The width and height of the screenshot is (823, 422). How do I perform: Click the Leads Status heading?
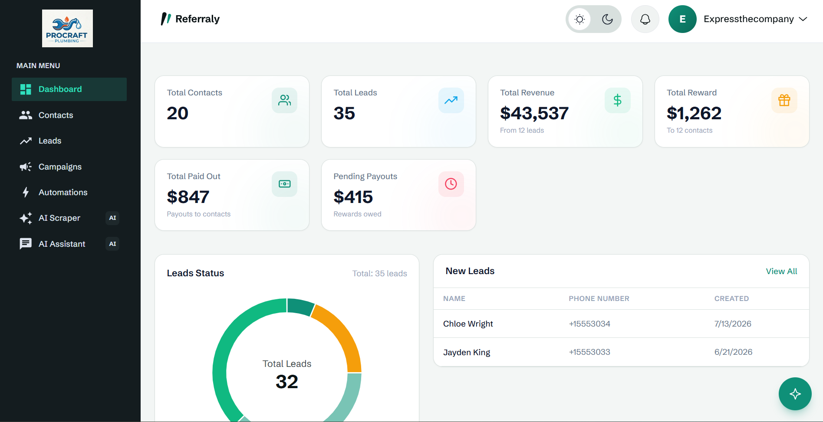click(x=195, y=273)
